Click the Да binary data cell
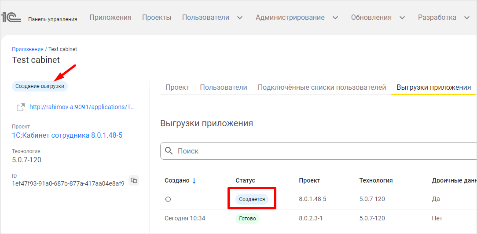Screen dimensions: 477x234 (x=436, y=199)
